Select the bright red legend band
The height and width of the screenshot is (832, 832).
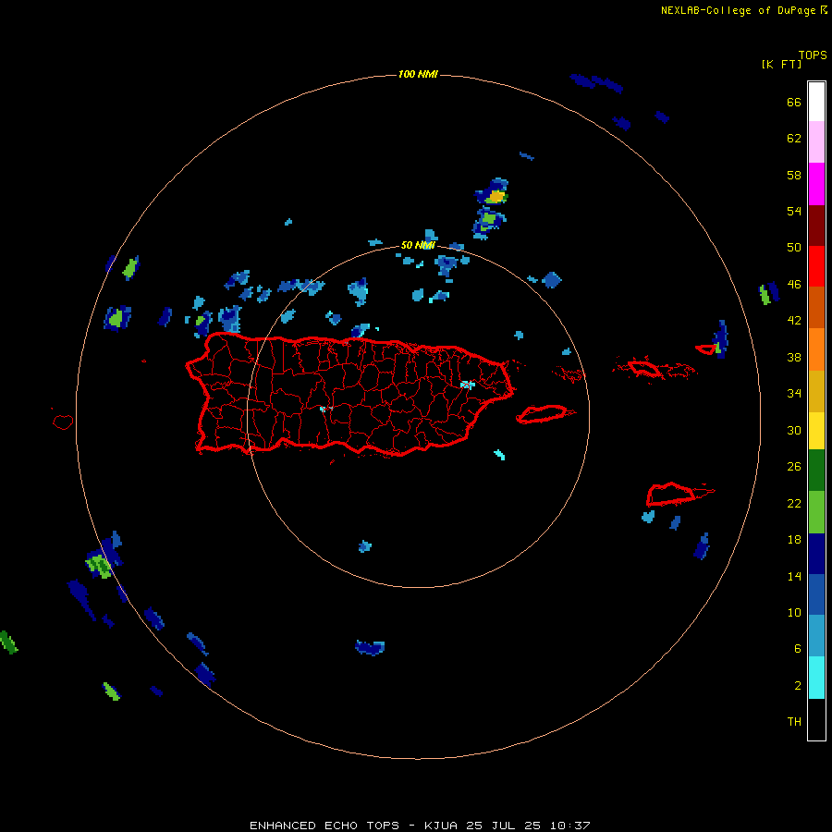pyautogui.click(x=816, y=266)
